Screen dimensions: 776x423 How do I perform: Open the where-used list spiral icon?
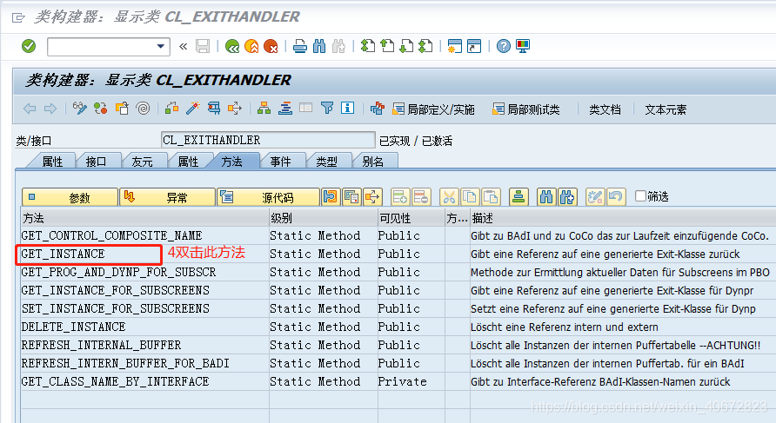pyautogui.click(x=143, y=109)
